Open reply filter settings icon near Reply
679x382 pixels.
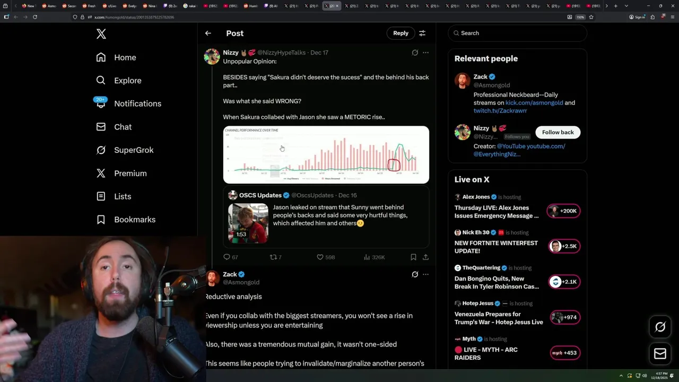pyautogui.click(x=422, y=33)
